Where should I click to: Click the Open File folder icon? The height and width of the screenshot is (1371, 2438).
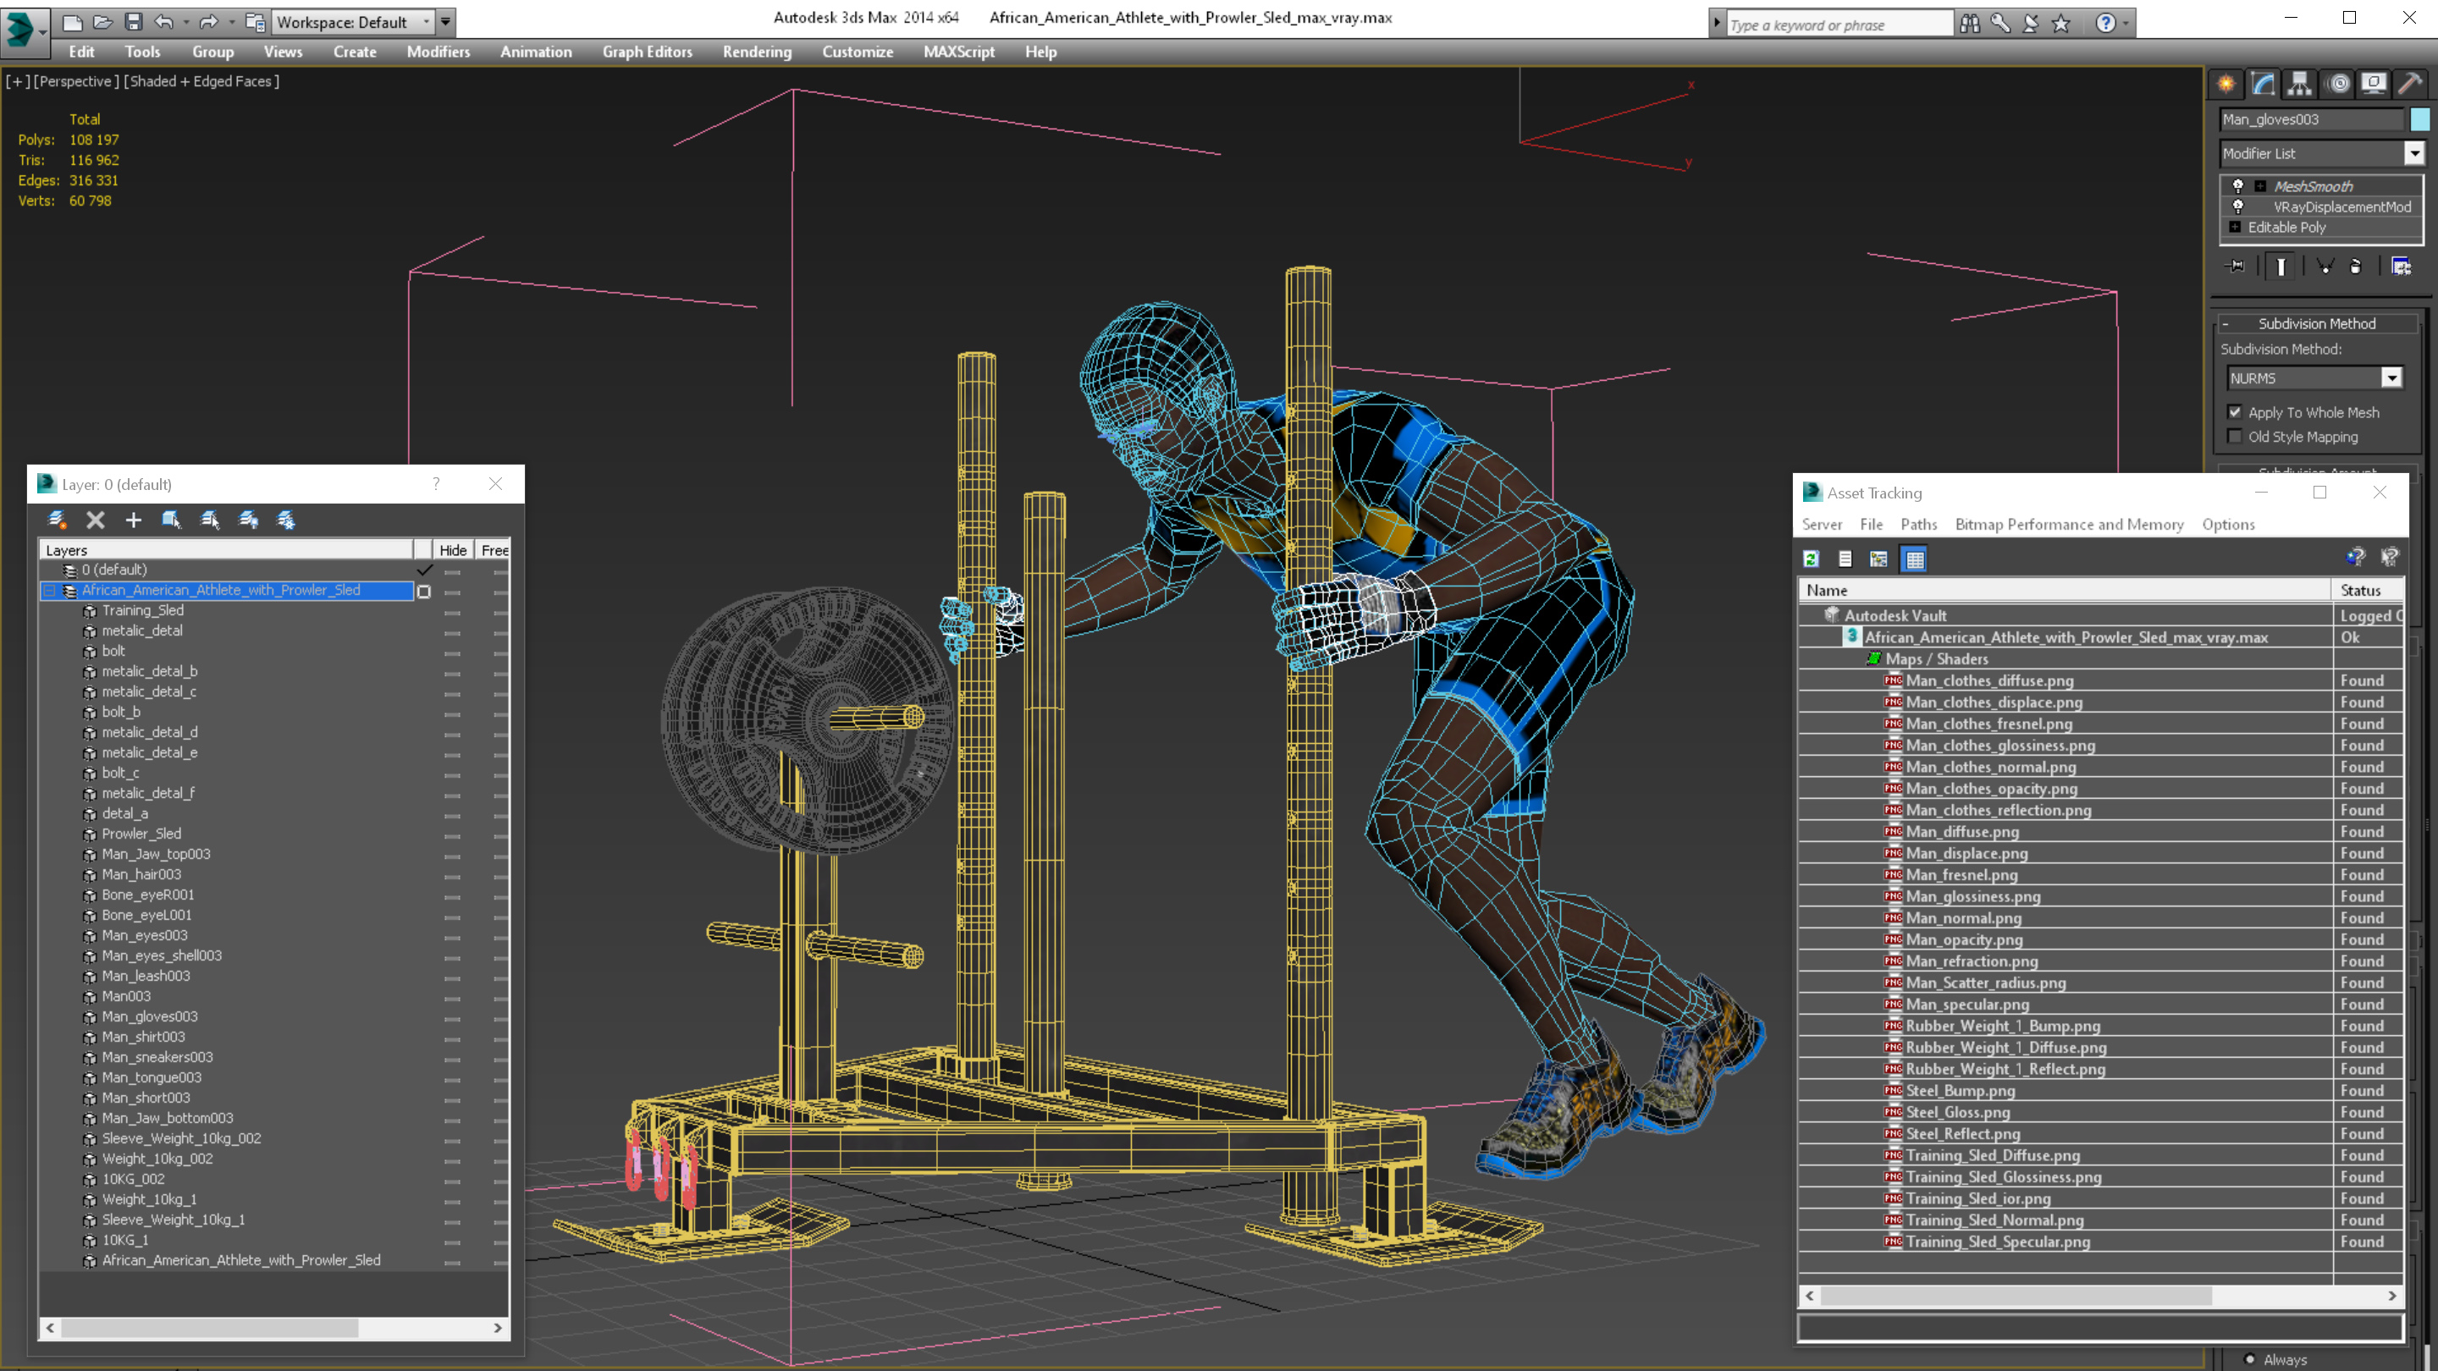click(x=103, y=22)
